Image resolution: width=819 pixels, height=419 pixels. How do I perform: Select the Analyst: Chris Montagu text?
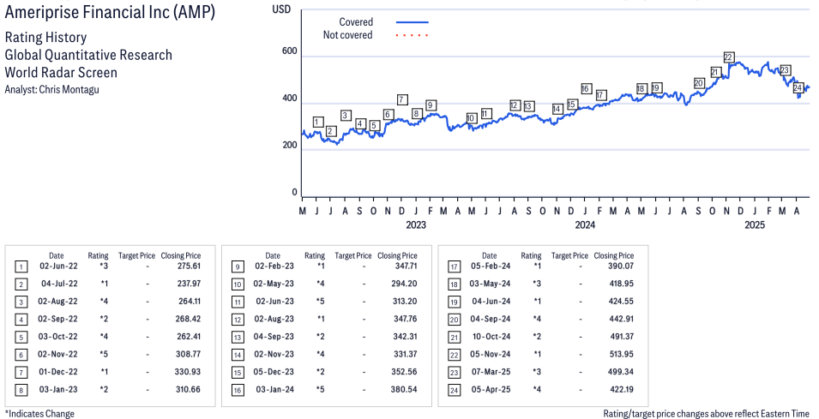coord(51,89)
